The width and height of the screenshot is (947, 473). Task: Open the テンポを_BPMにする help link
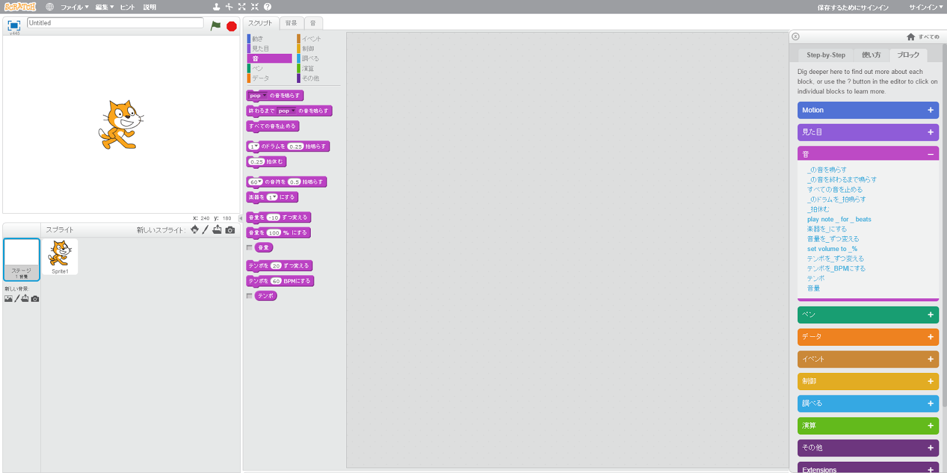click(836, 268)
